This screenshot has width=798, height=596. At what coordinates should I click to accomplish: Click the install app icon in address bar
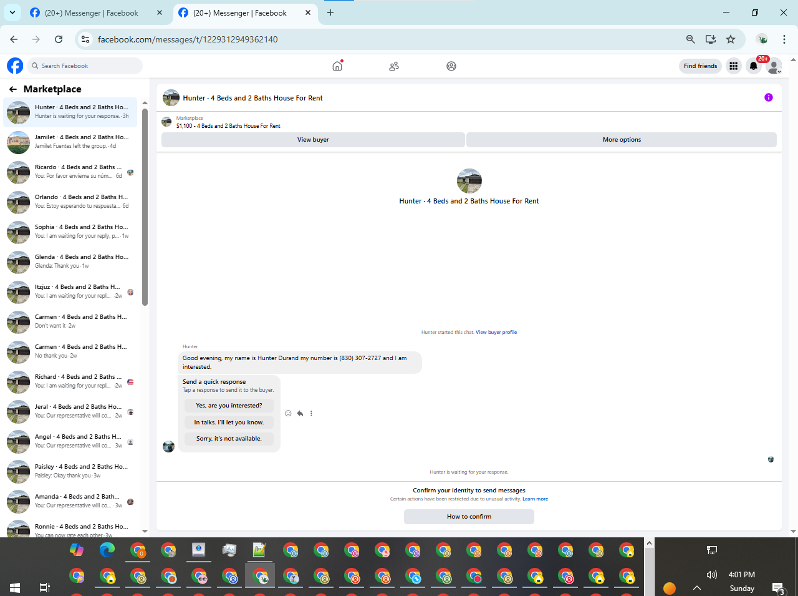point(711,39)
